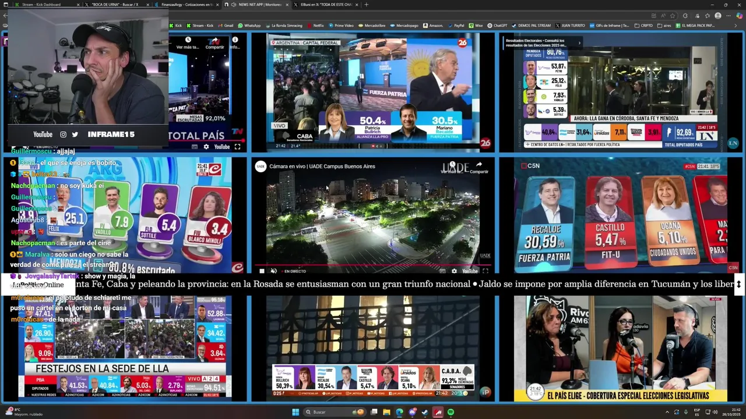This screenshot has width=746, height=419.
Task: Open DEMOS PAL STREAM bookmark
Action: coord(531,26)
